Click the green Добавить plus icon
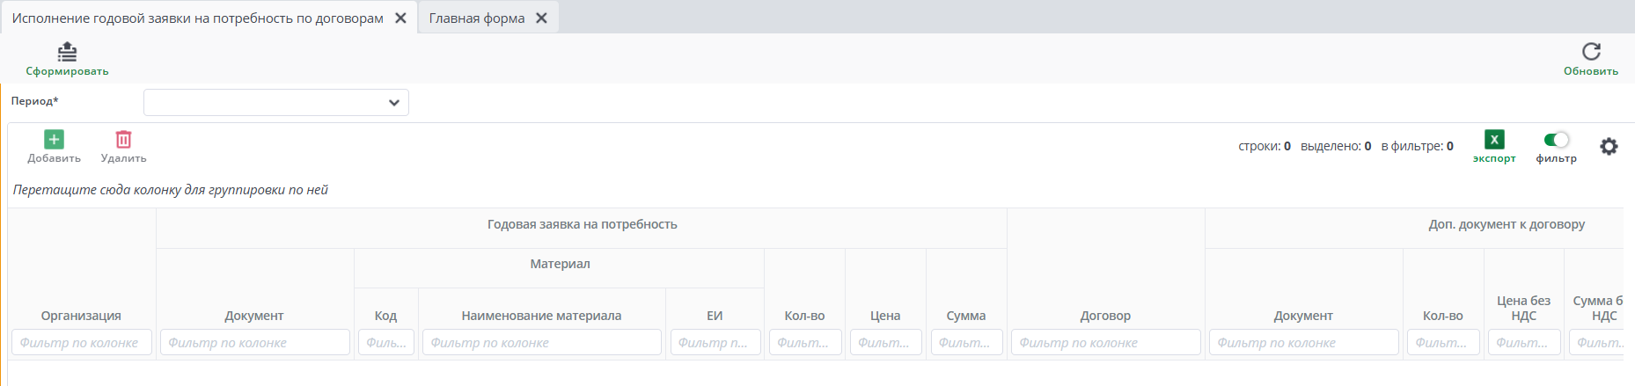This screenshot has width=1635, height=386. pos(54,139)
